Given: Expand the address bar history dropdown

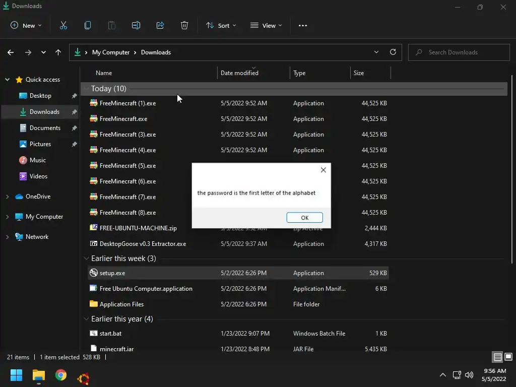Looking at the screenshot, I should pos(376,52).
